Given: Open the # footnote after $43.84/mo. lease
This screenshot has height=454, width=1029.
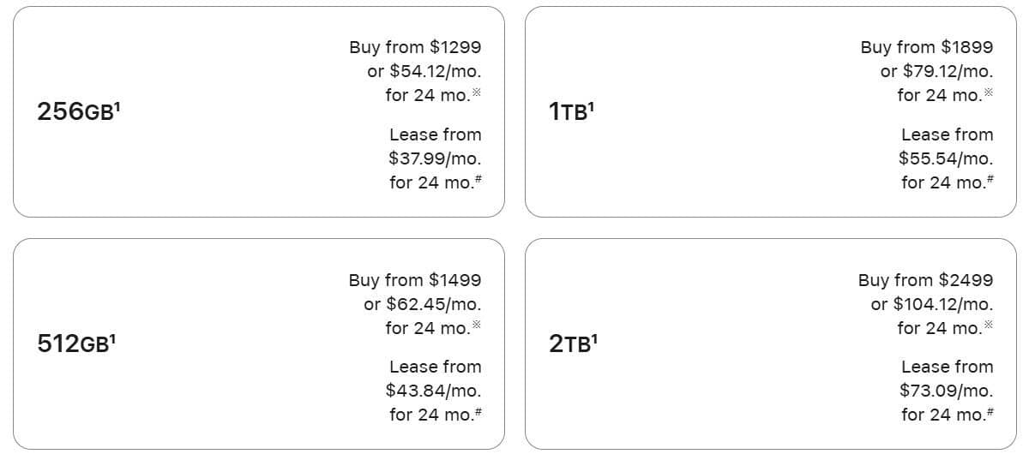Looking at the screenshot, I should pyautogui.click(x=478, y=411).
